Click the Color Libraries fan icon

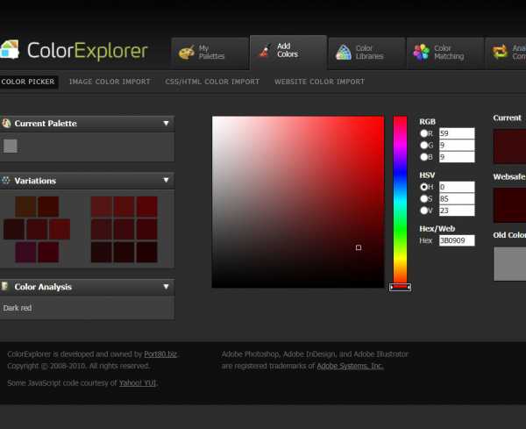point(344,52)
